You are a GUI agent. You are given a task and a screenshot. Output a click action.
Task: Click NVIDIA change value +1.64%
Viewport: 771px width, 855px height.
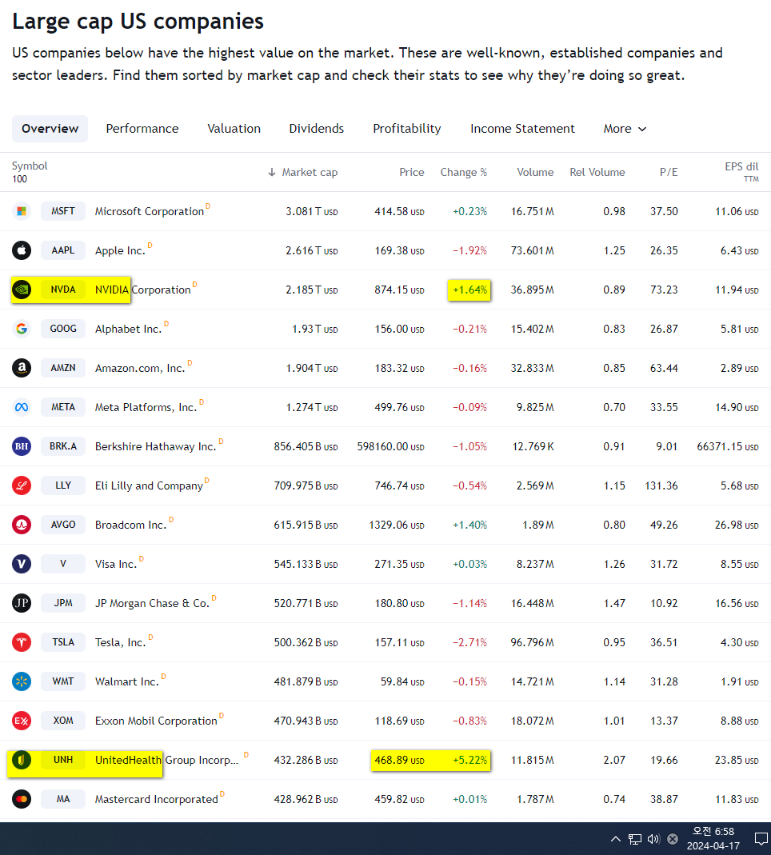click(x=469, y=290)
